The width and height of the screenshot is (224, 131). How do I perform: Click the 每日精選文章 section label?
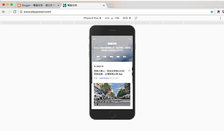[99, 66]
